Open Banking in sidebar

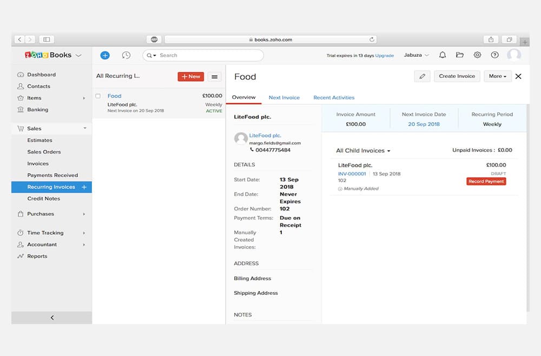38,110
